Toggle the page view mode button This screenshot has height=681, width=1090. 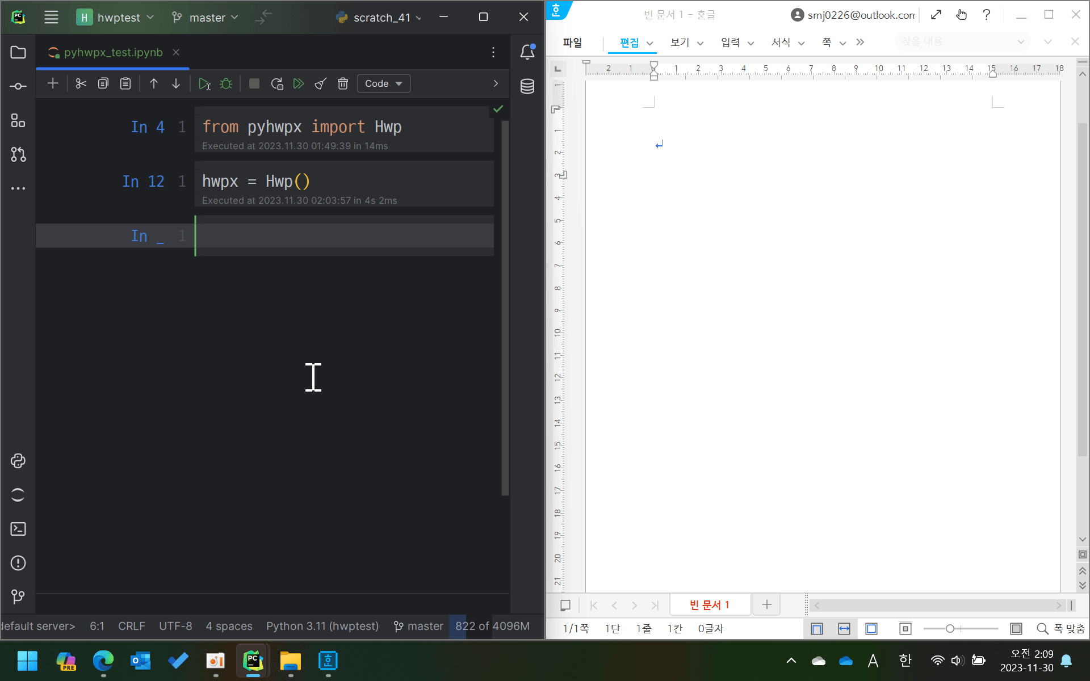(x=817, y=628)
